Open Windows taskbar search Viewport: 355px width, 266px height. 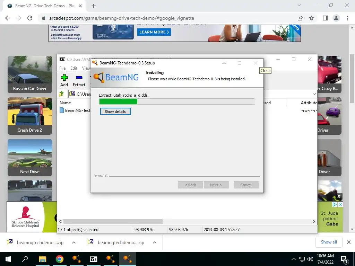pos(25,259)
